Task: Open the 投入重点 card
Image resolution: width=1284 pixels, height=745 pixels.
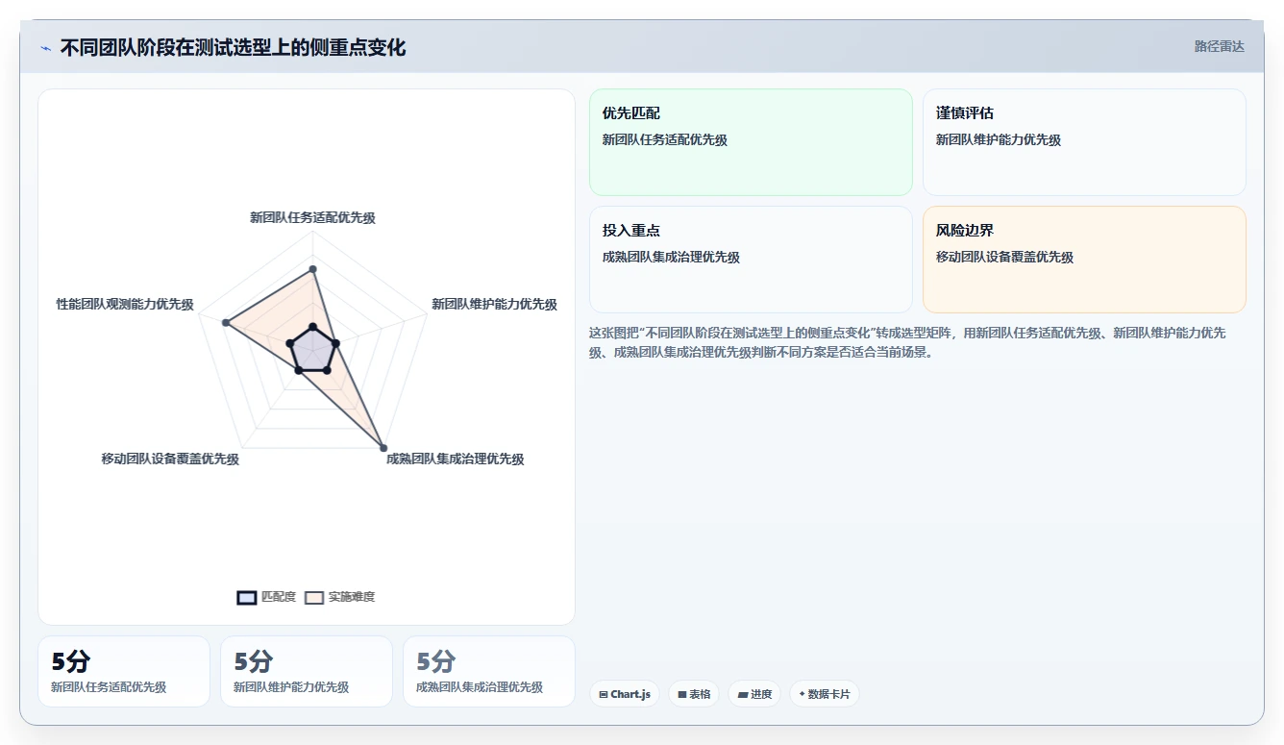Action: pyautogui.click(x=751, y=260)
